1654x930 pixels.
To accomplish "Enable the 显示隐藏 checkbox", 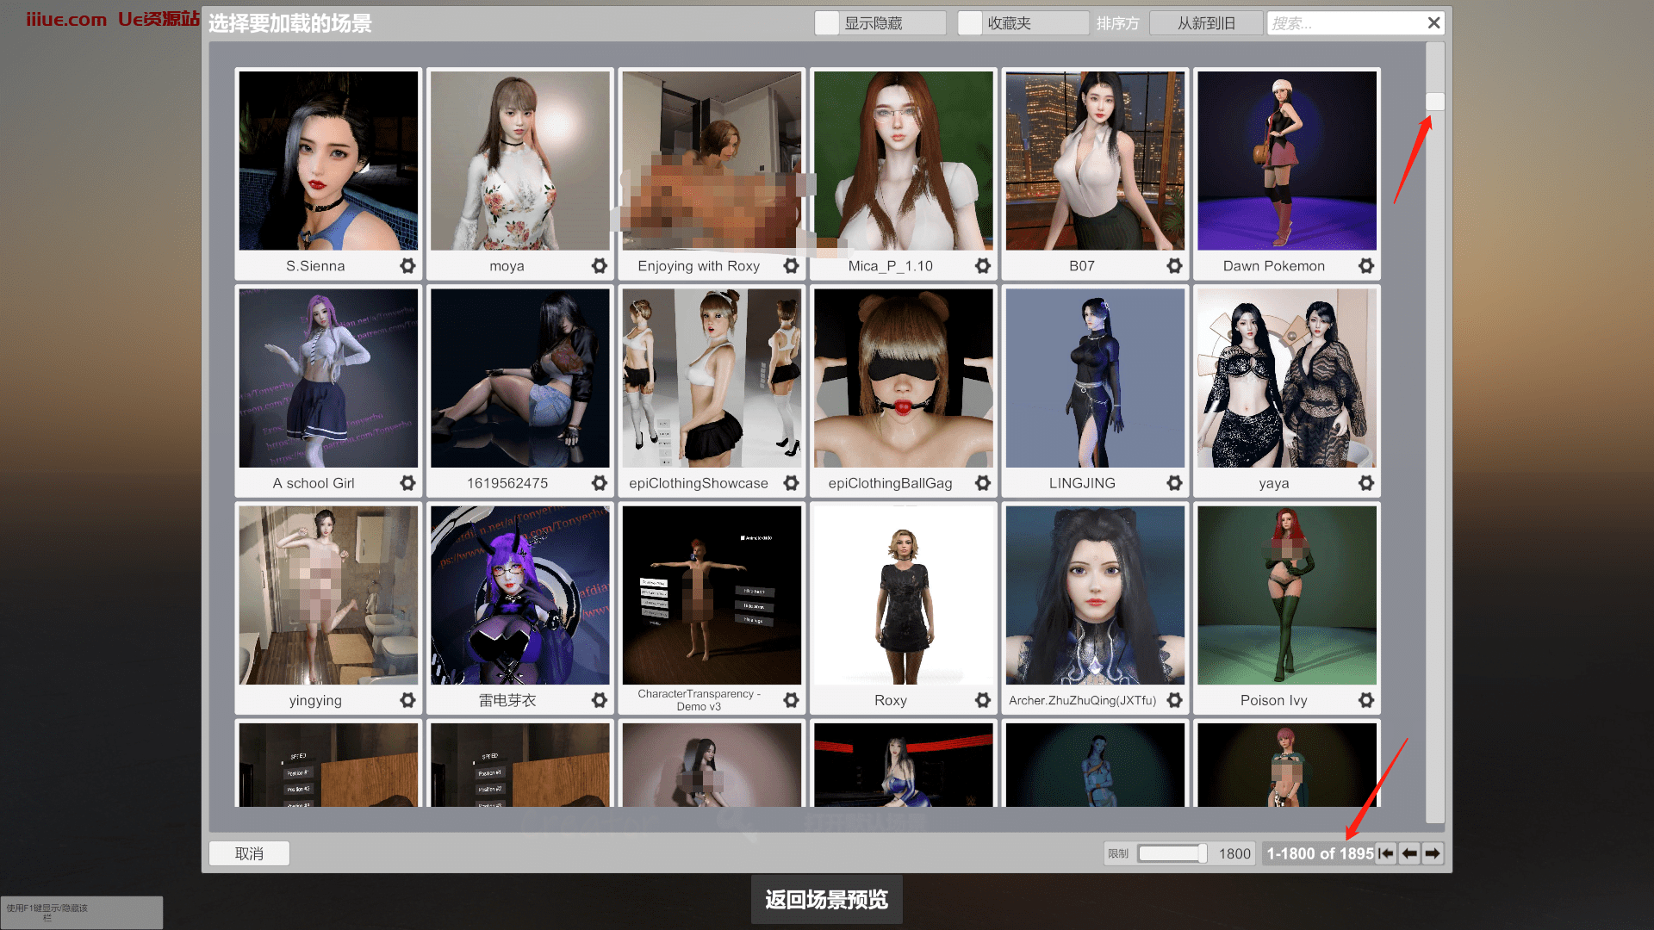I will coord(826,22).
